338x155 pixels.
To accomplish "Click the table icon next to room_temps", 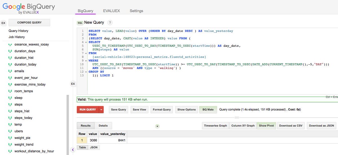I will pyautogui.click(x=10, y=91).
